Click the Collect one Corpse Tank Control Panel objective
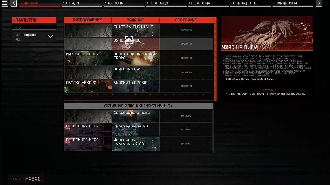 tap(250, 79)
